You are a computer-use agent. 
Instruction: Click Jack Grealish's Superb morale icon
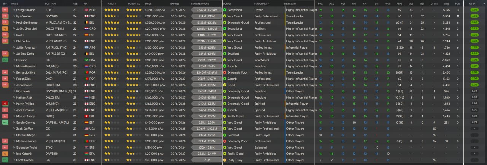[224, 110]
